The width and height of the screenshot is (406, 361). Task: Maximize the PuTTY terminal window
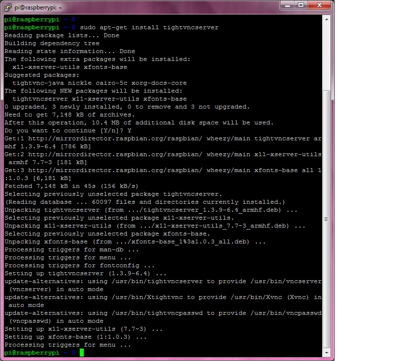[x=301, y=5]
